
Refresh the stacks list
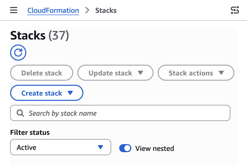18,53
